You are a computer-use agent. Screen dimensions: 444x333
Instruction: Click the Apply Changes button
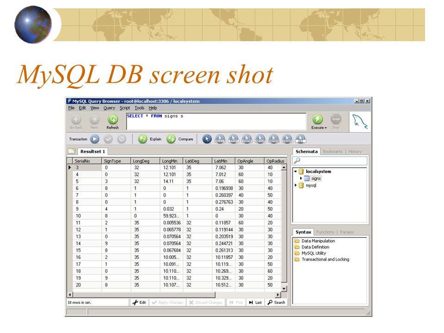pos(167,302)
